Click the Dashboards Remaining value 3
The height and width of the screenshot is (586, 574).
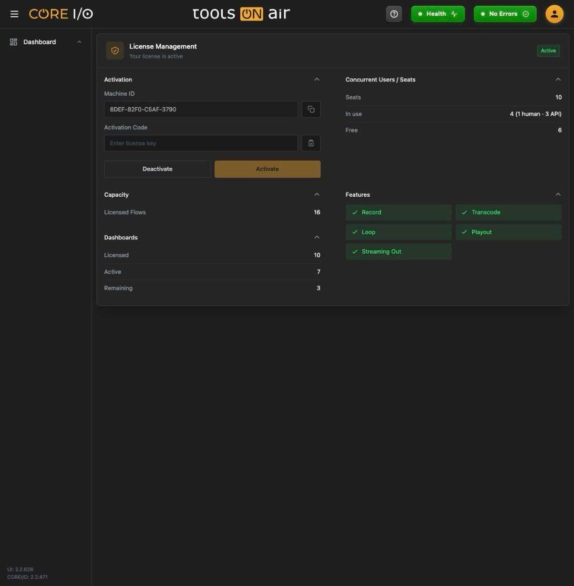pyautogui.click(x=318, y=288)
